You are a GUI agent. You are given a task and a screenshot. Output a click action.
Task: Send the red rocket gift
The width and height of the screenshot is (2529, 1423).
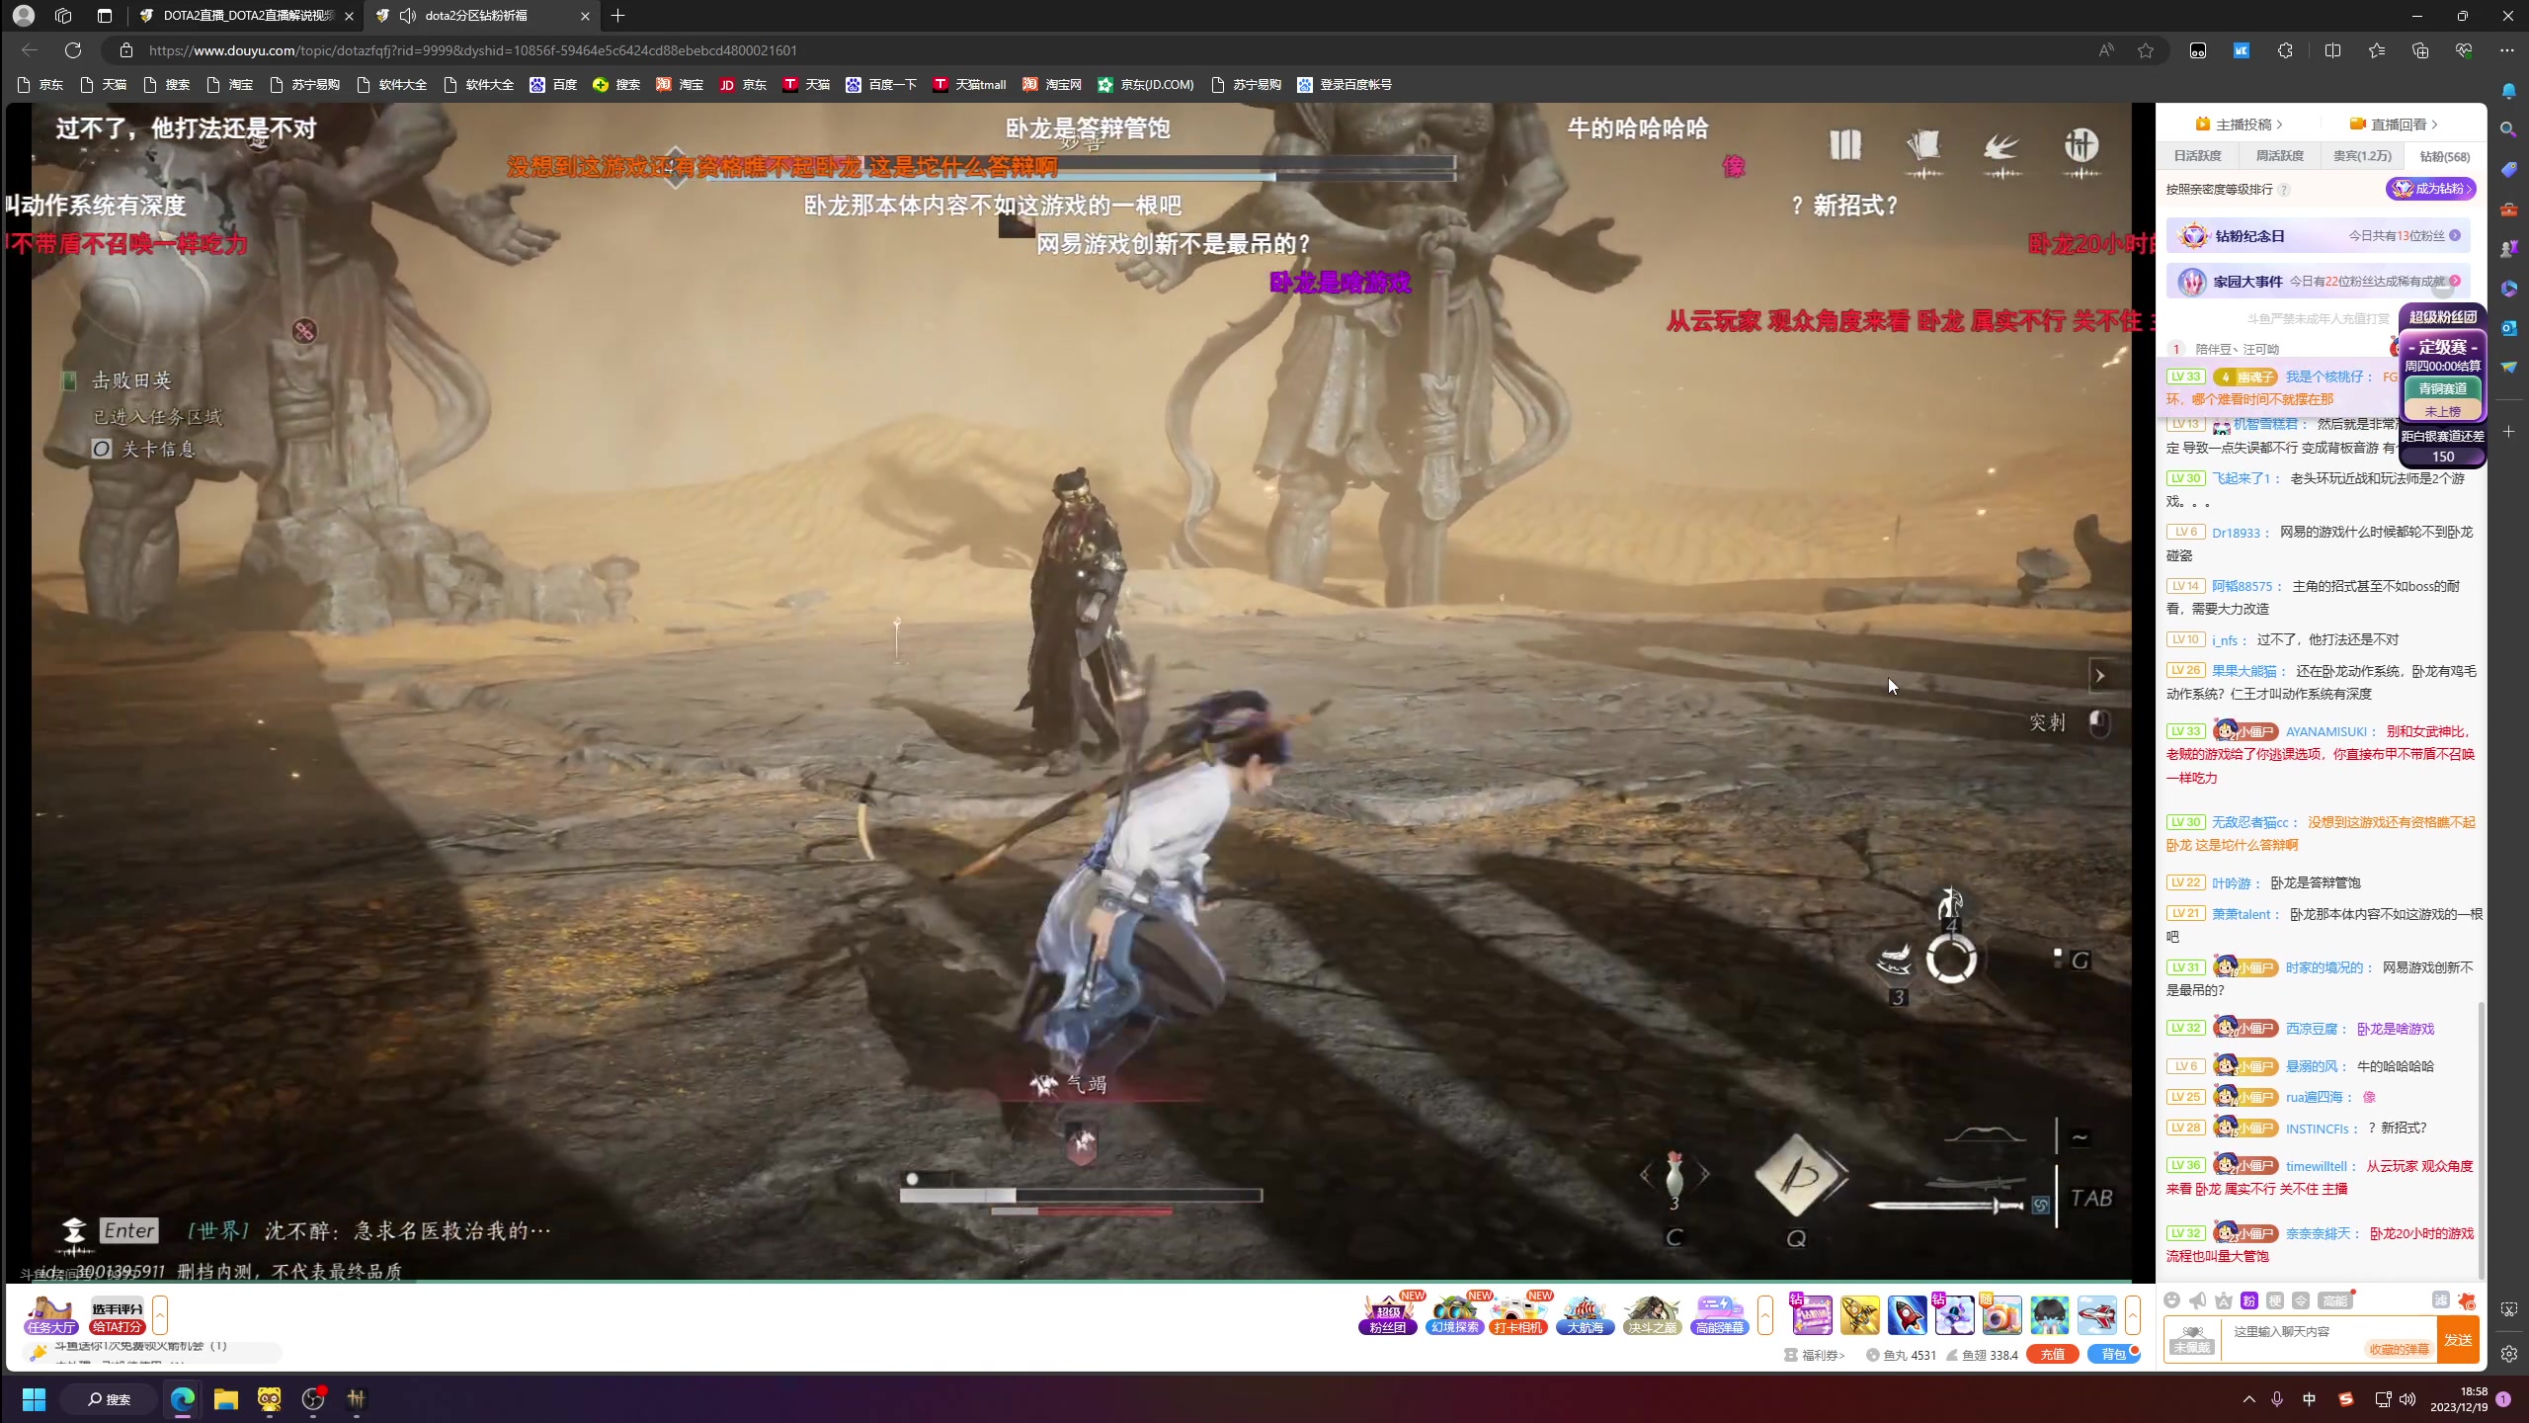coord(1907,1315)
